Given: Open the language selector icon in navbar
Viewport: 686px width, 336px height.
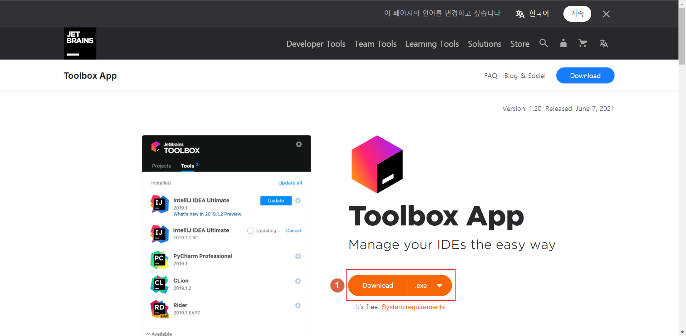Looking at the screenshot, I should [604, 44].
